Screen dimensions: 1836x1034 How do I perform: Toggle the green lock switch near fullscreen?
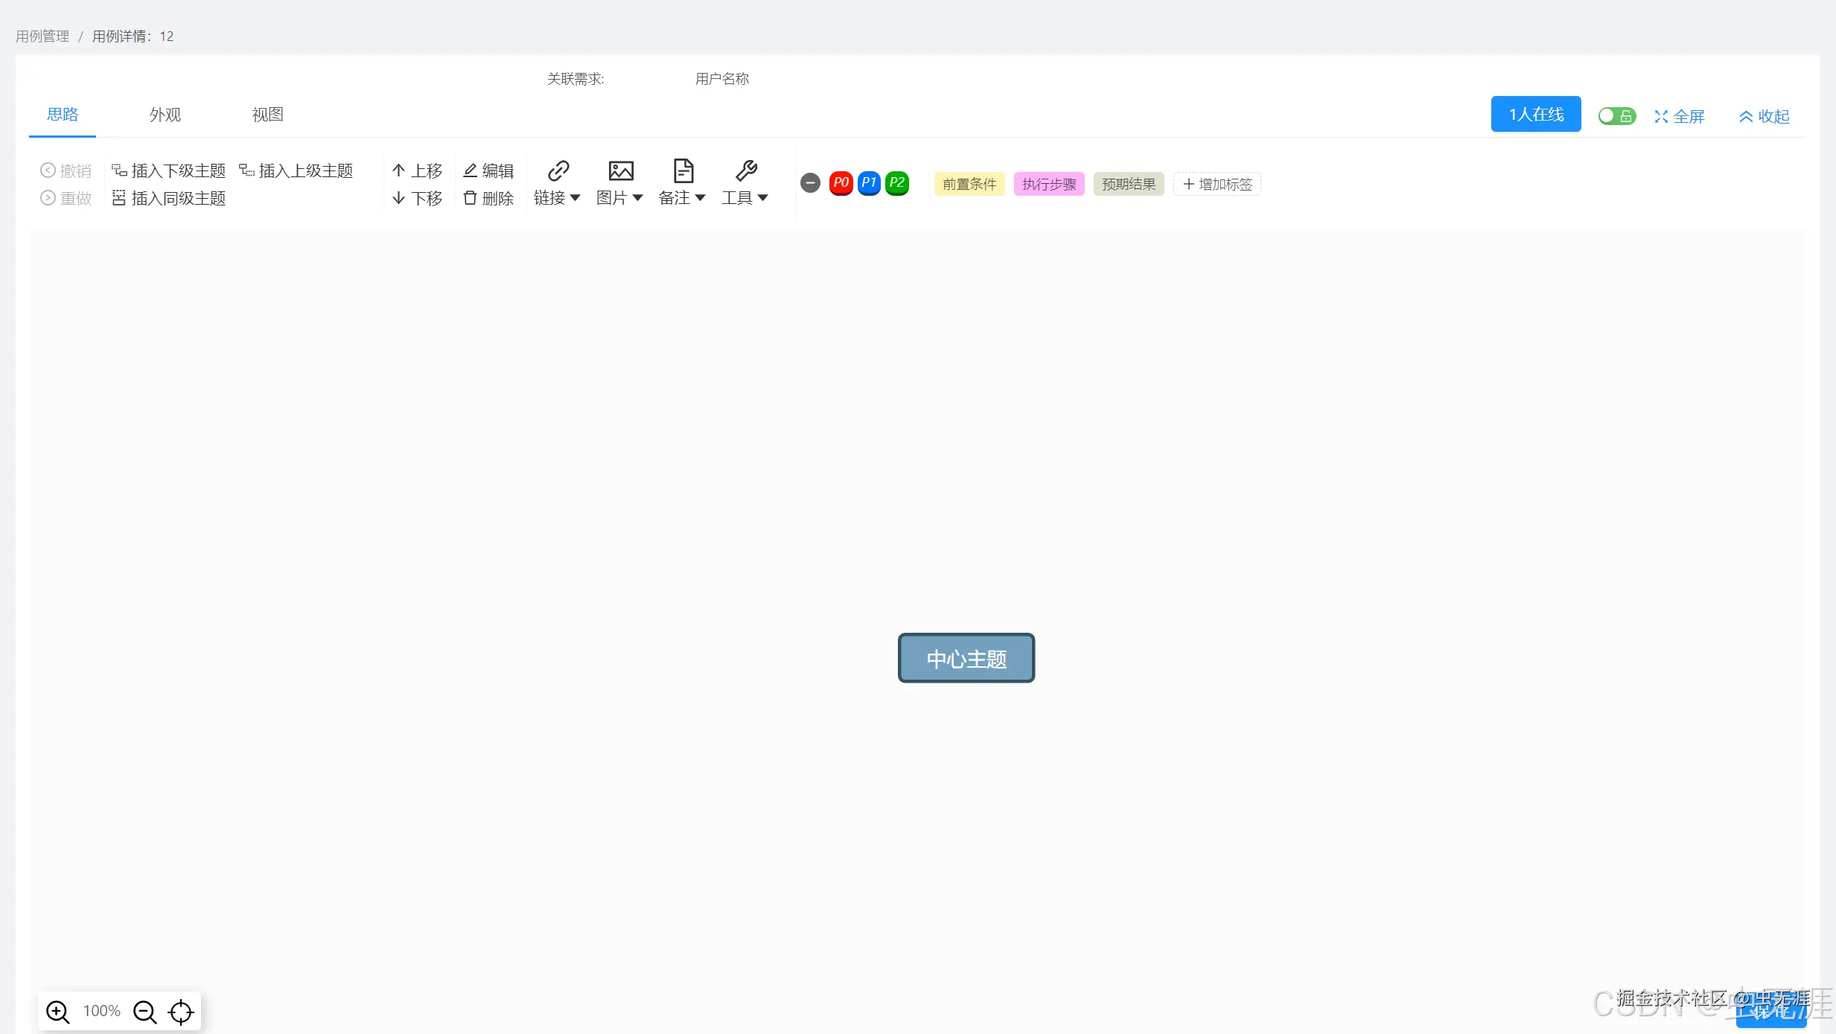1616,115
